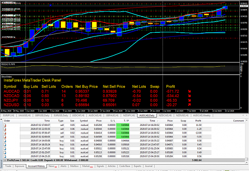Sort history by Swap column header
The width and height of the screenshot is (249, 171).
point(183,121)
